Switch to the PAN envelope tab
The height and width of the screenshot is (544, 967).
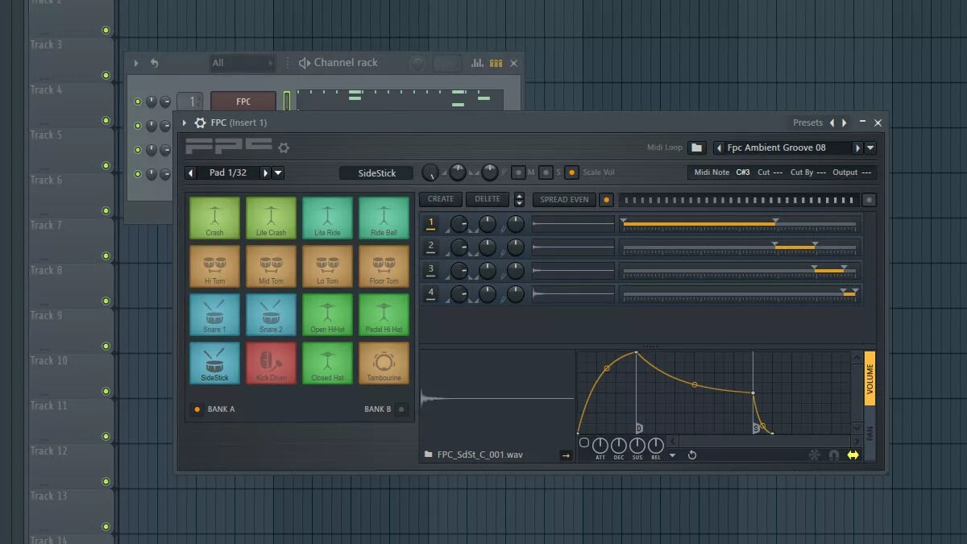[x=869, y=434]
